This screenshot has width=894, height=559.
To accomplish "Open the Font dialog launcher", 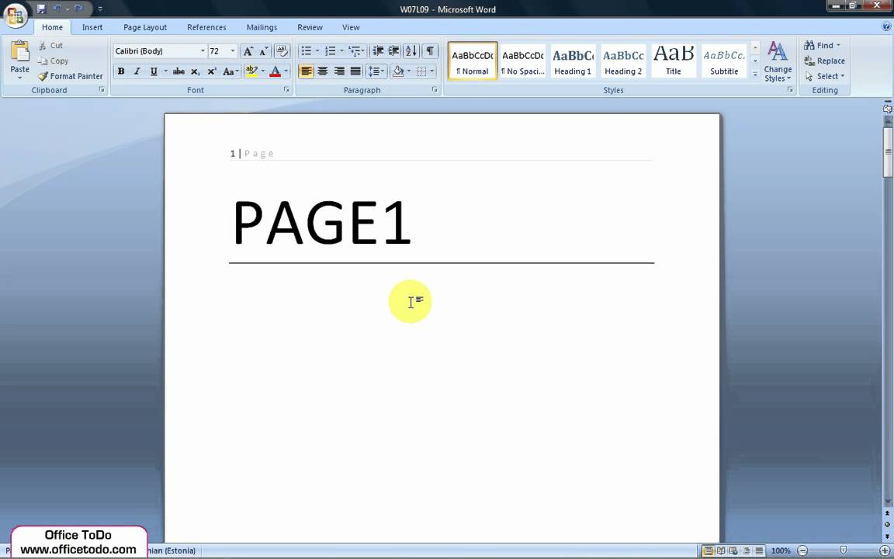I will 286,90.
